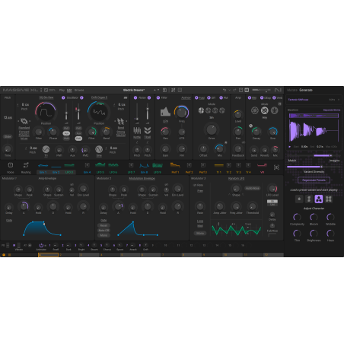Screen dimensions: 344x344
Task: Click the oscillator 1 level fader
Action: click(x=66, y=112)
